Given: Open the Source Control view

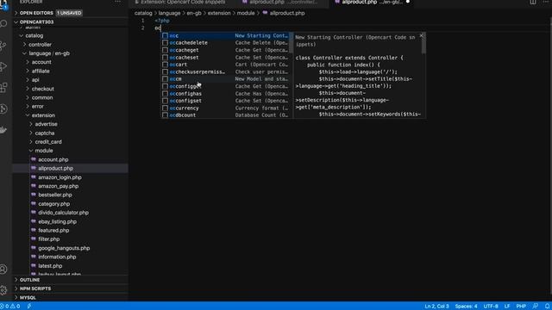Looking at the screenshot, I should [3, 45].
